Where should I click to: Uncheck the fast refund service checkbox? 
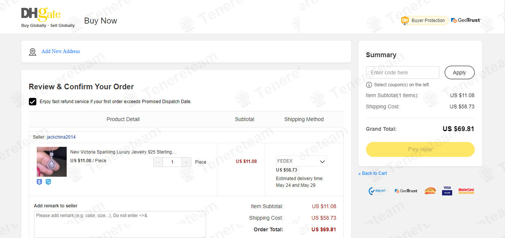(x=33, y=102)
